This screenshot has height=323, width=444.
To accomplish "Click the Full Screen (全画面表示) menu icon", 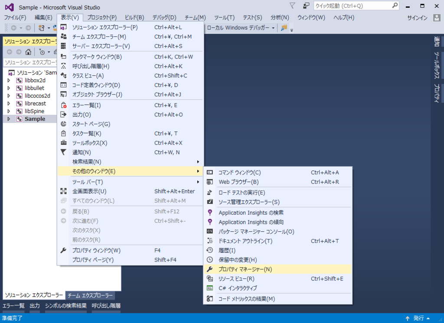I will coord(63,191).
